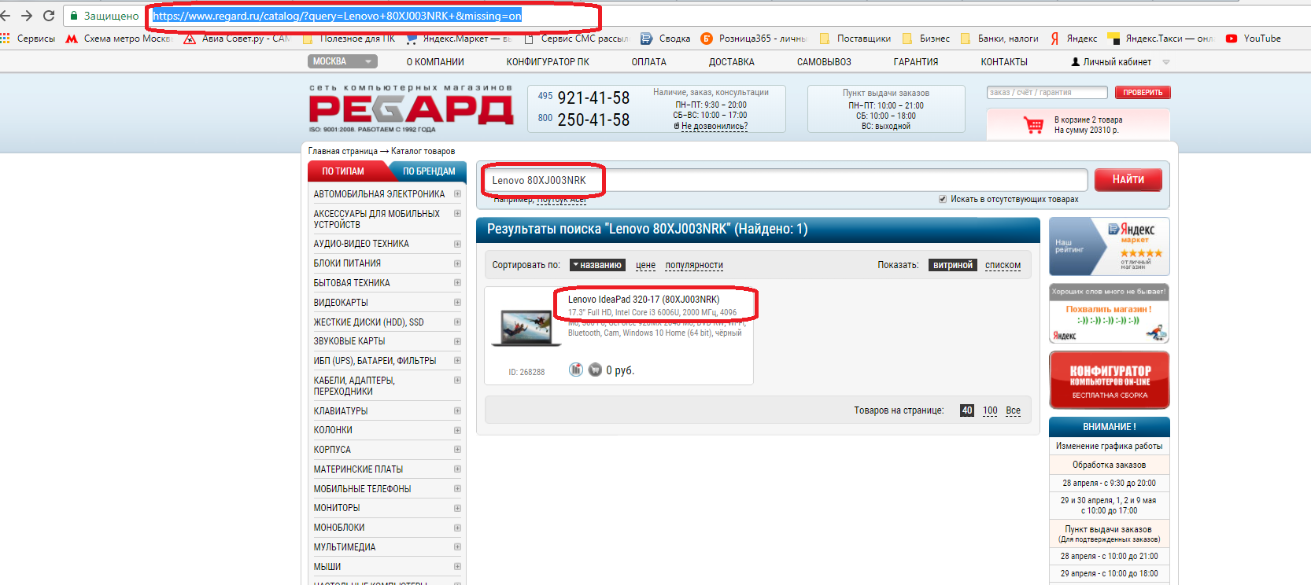The width and height of the screenshot is (1311, 585).
Task: Open ДОСТАВКА menu item
Action: (x=731, y=62)
